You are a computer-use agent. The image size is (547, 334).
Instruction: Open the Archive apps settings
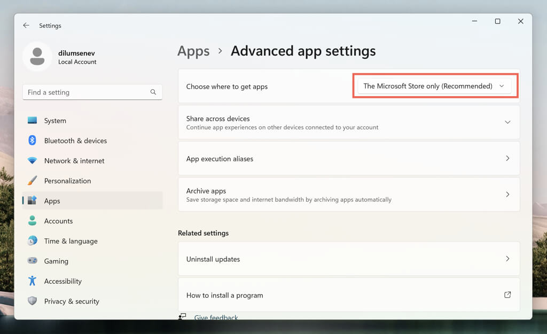tap(348, 195)
